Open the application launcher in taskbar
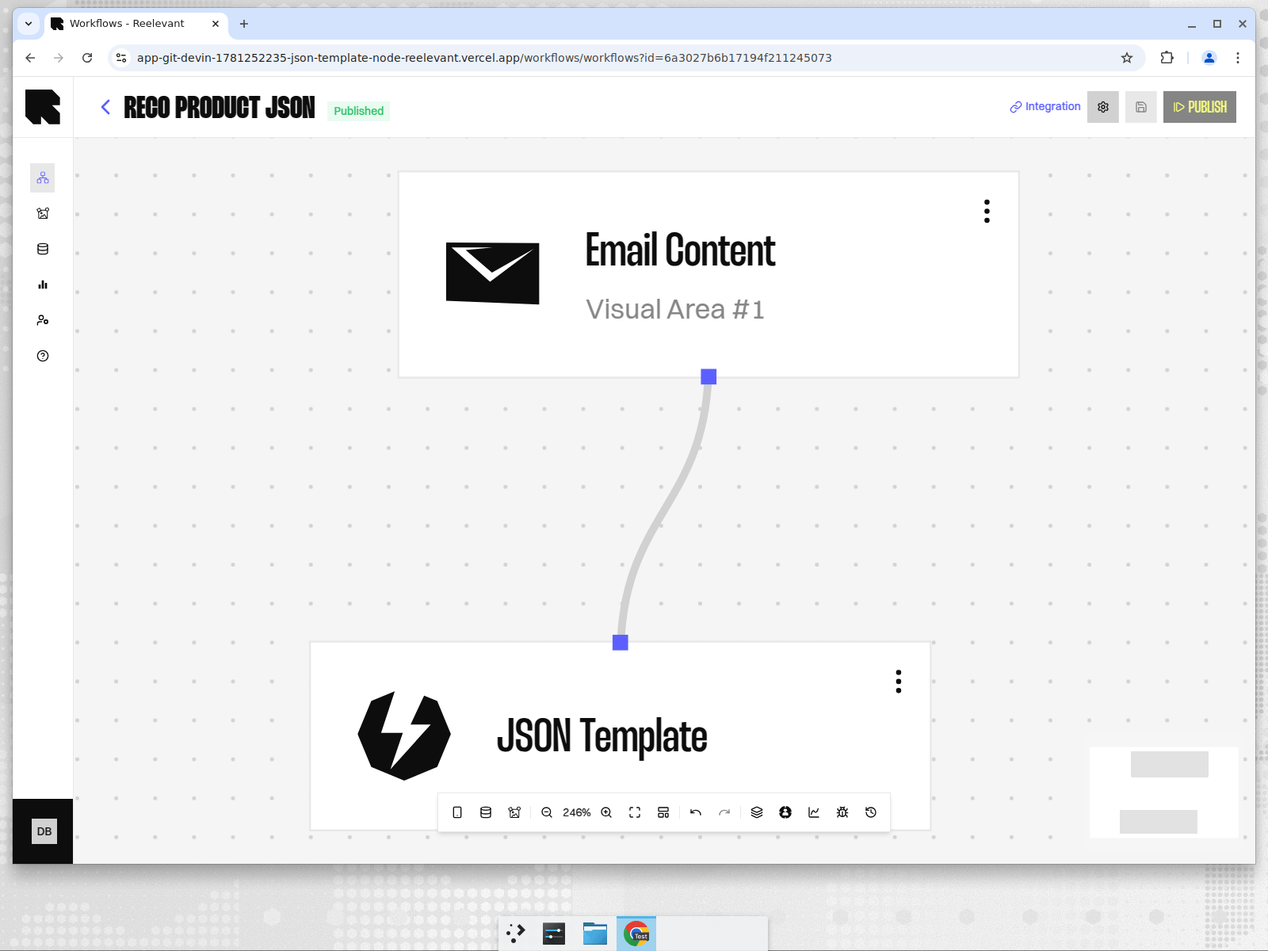This screenshot has height=951, width=1268. pos(516,934)
